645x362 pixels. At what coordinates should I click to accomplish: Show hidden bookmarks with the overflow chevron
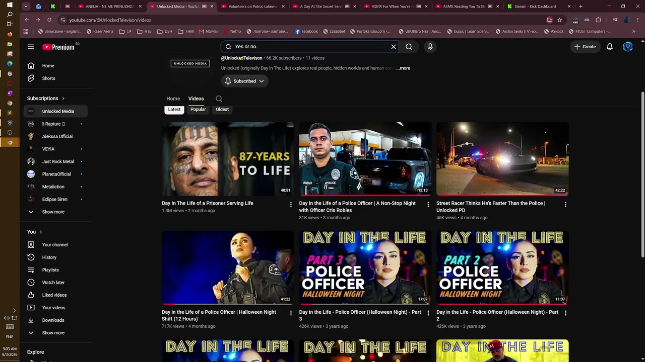coord(633,31)
